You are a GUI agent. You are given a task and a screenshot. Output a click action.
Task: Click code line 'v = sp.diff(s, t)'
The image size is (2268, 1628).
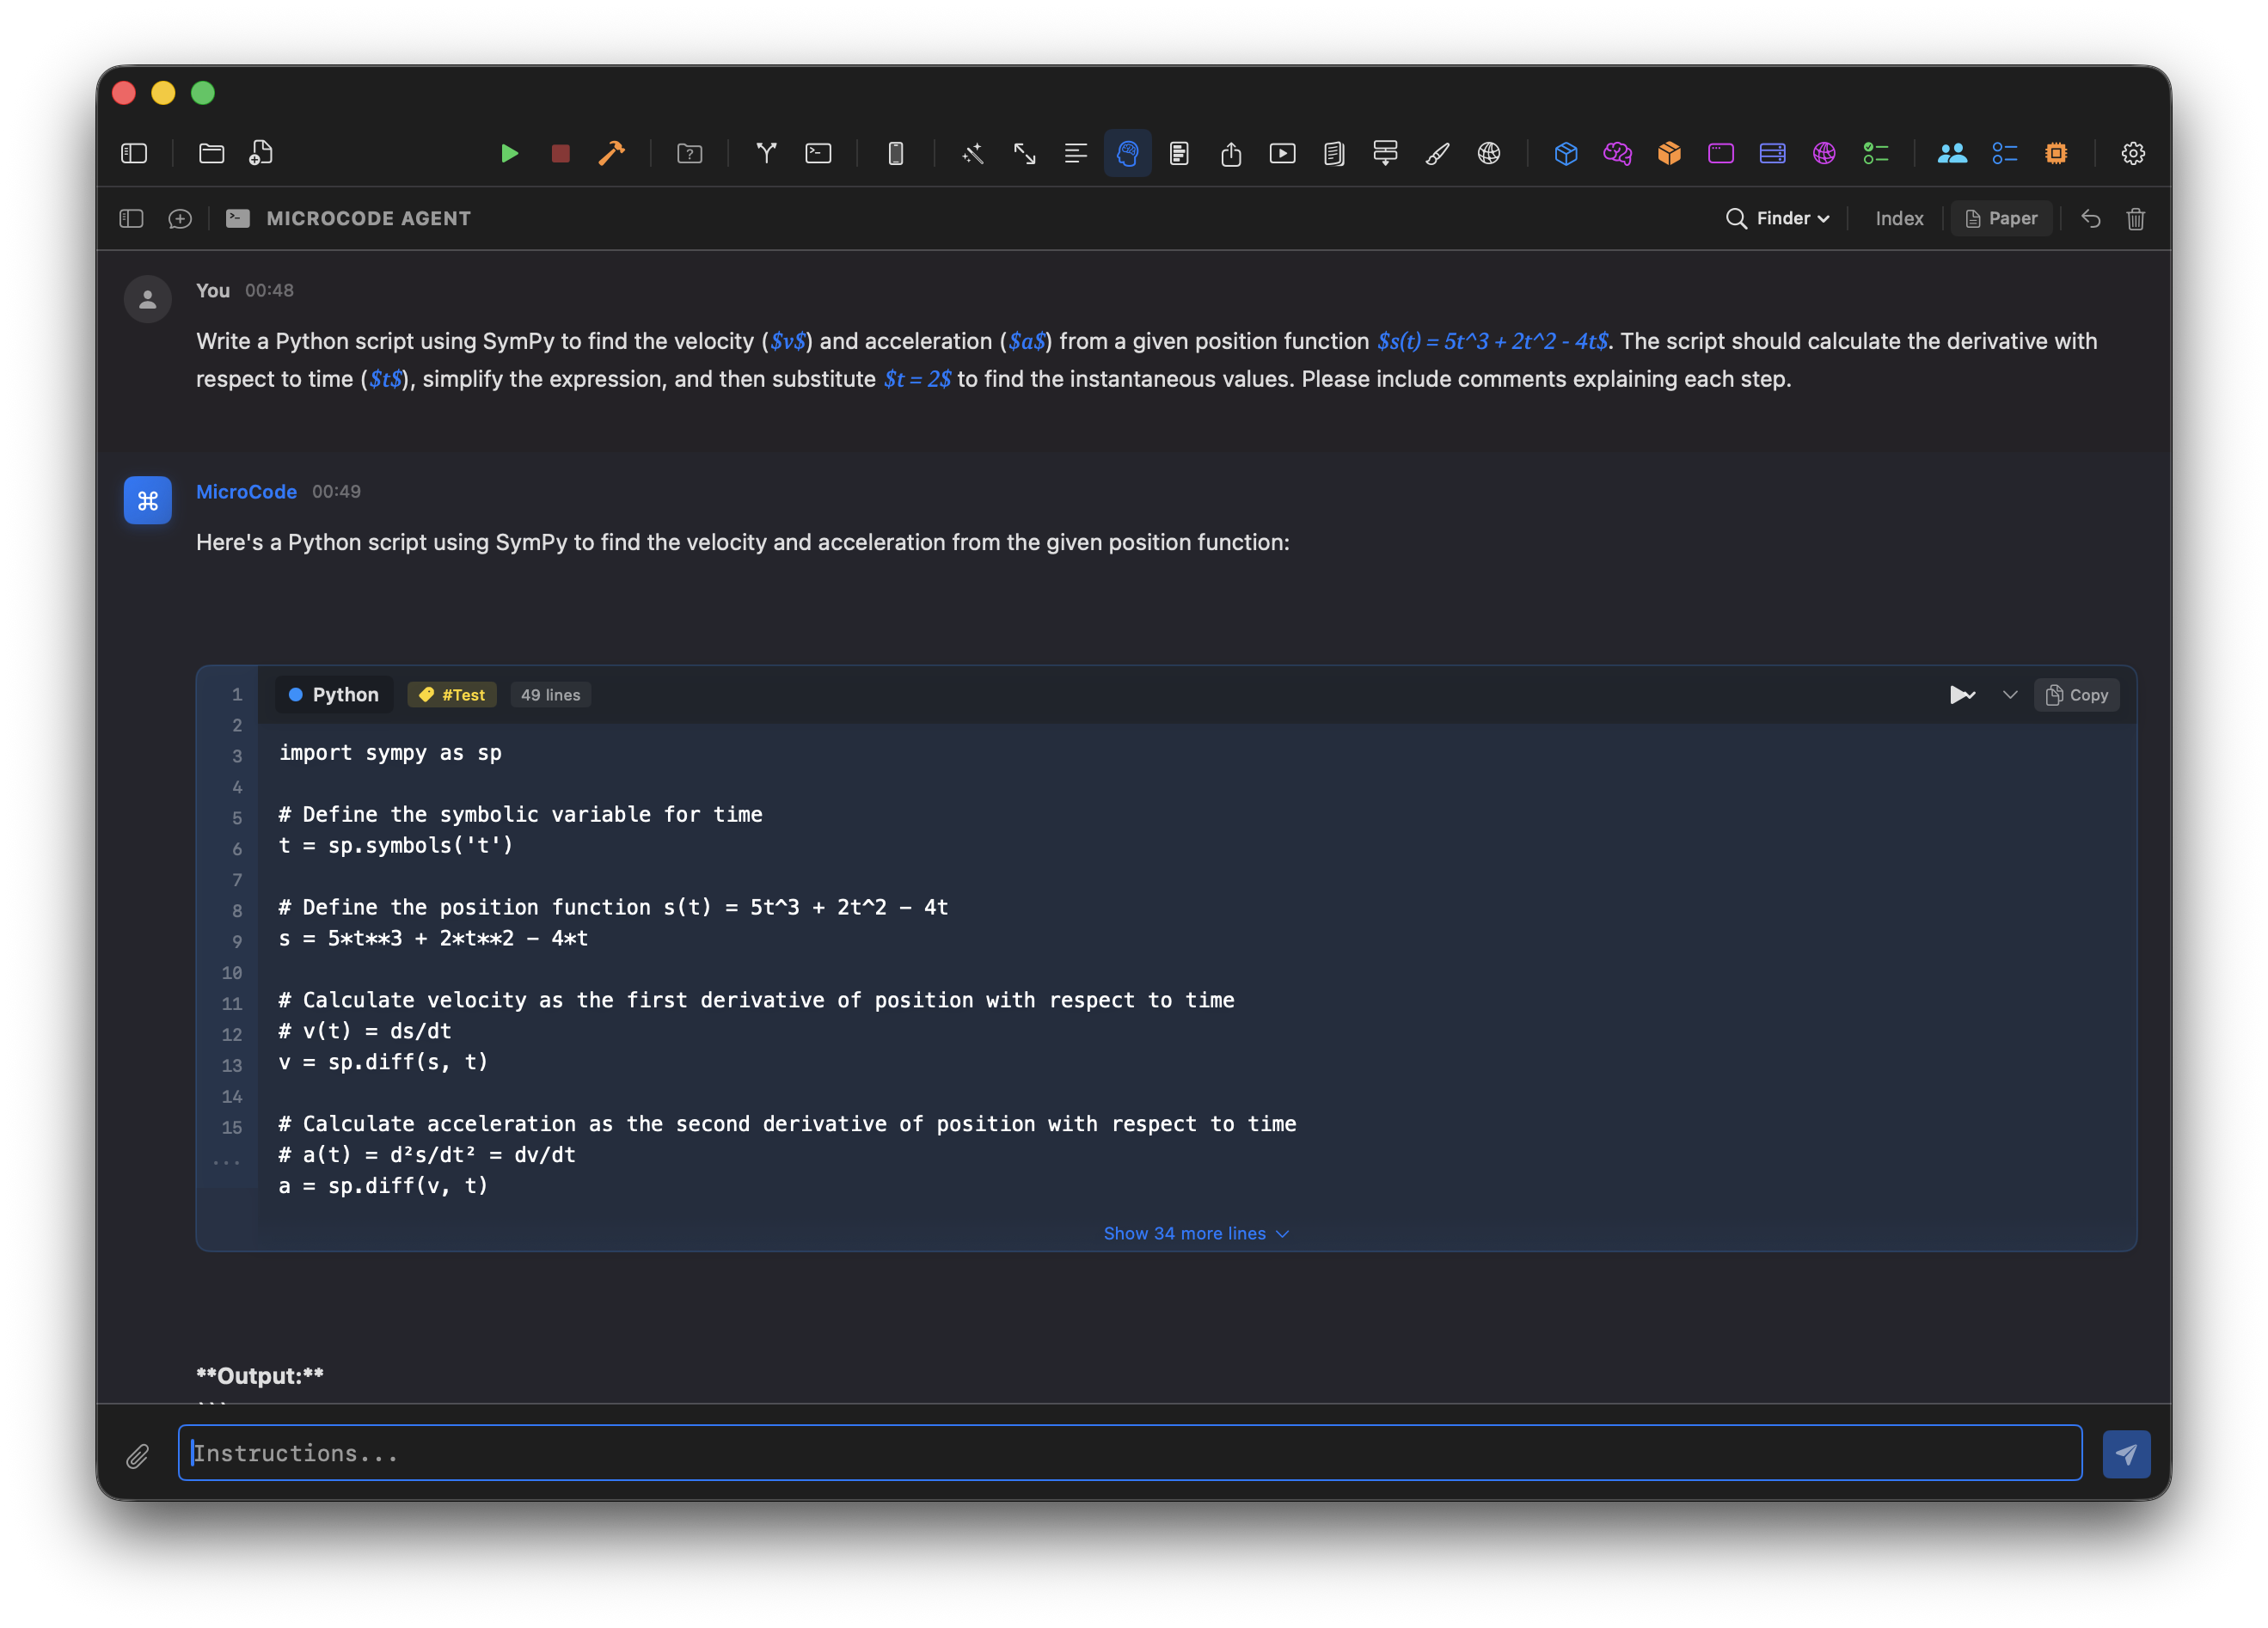(383, 1062)
